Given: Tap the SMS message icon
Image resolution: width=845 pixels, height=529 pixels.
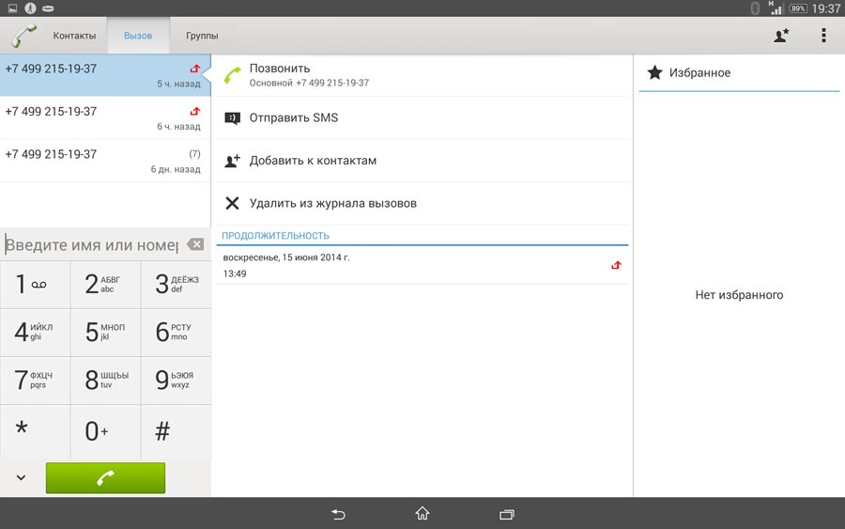Looking at the screenshot, I should point(232,118).
